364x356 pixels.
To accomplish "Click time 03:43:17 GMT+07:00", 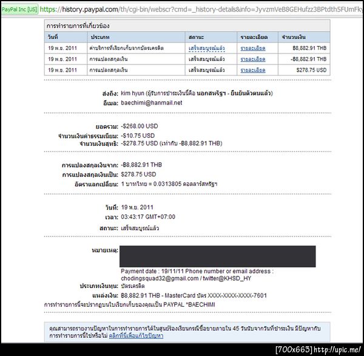I will [148, 217].
